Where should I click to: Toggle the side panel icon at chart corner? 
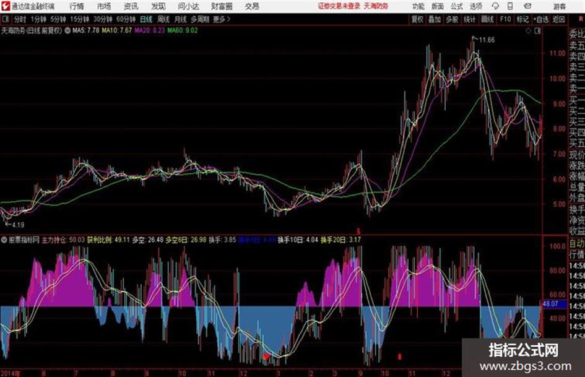point(537,32)
